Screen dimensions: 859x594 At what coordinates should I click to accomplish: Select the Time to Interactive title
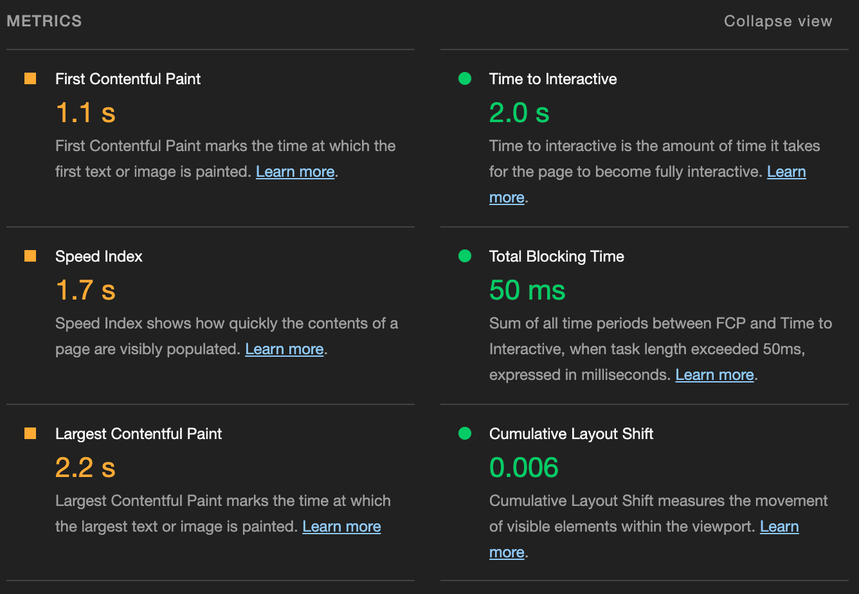tap(553, 79)
